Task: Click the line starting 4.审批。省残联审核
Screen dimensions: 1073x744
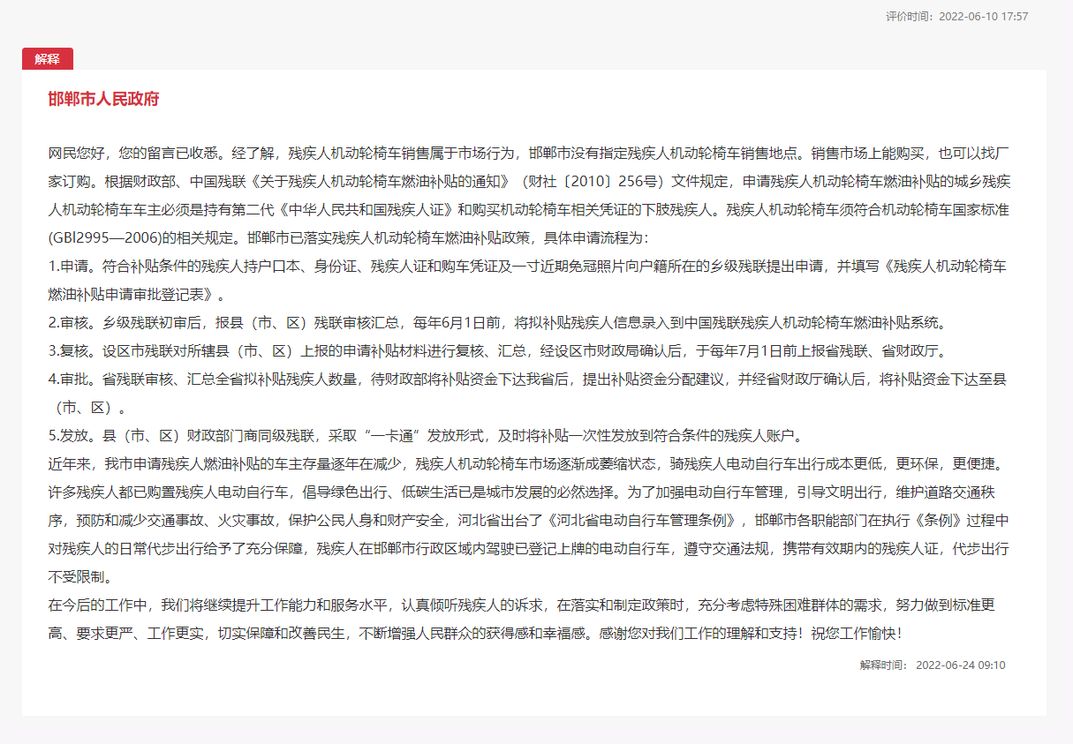Action: pos(528,379)
